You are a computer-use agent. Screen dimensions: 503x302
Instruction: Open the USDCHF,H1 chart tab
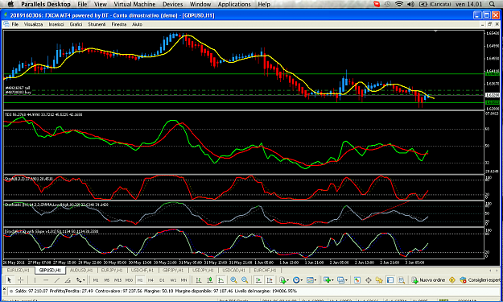coord(142,271)
